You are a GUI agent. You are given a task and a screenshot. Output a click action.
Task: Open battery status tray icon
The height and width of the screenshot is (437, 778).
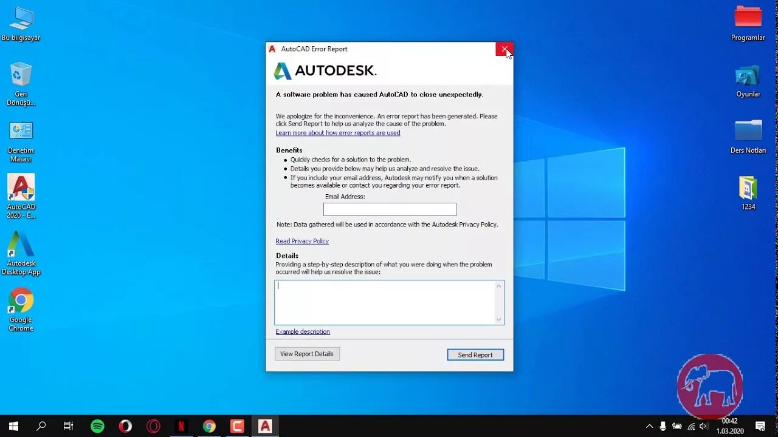pos(677,426)
